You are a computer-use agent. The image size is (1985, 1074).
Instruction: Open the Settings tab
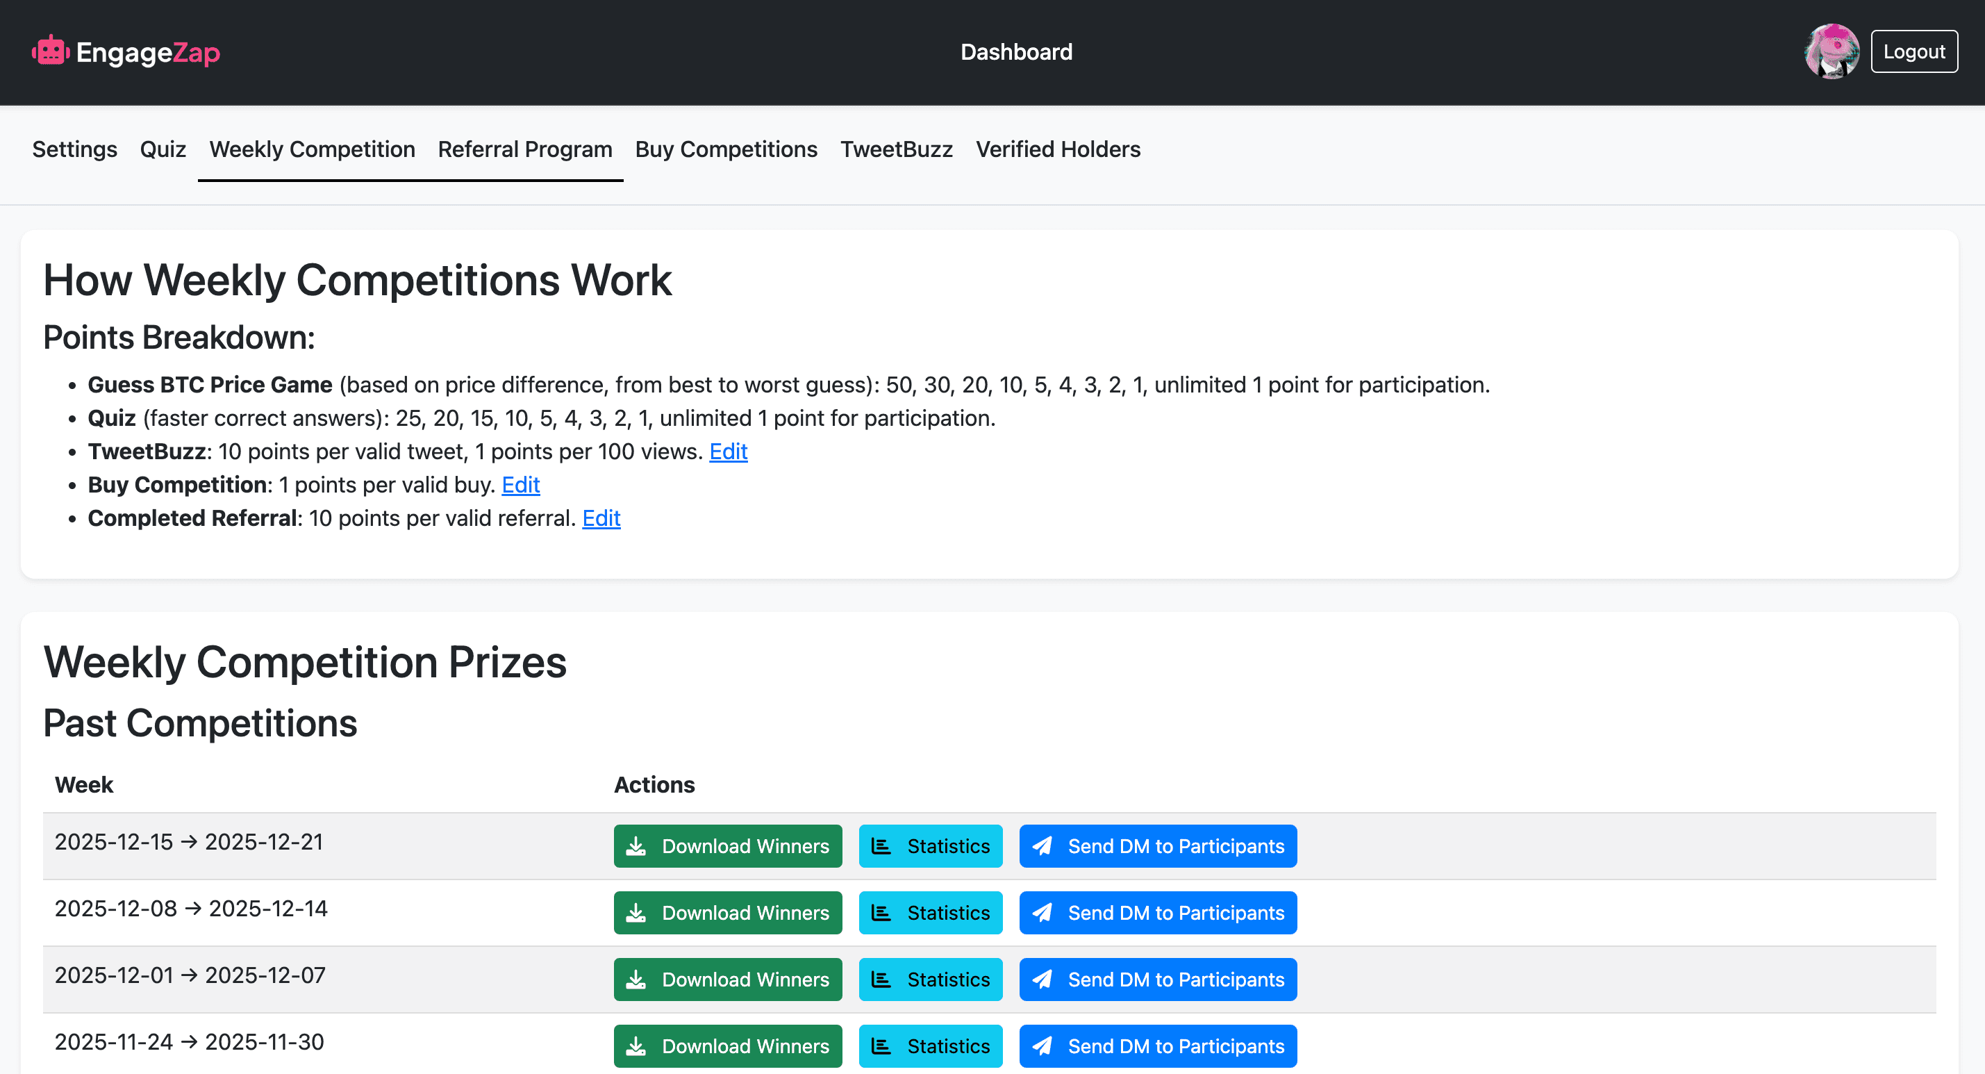click(x=75, y=149)
